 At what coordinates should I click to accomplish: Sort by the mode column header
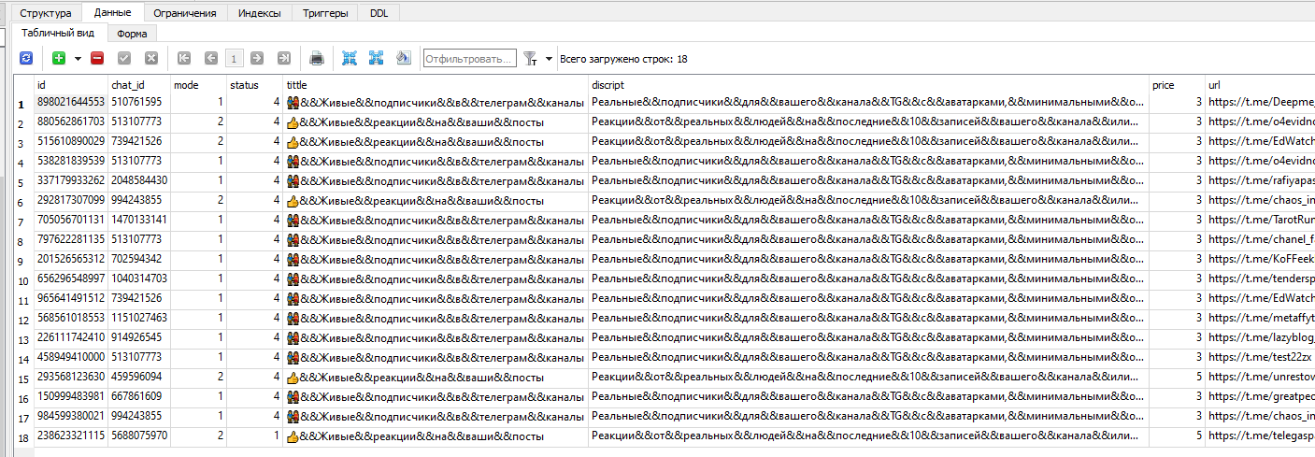click(198, 84)
